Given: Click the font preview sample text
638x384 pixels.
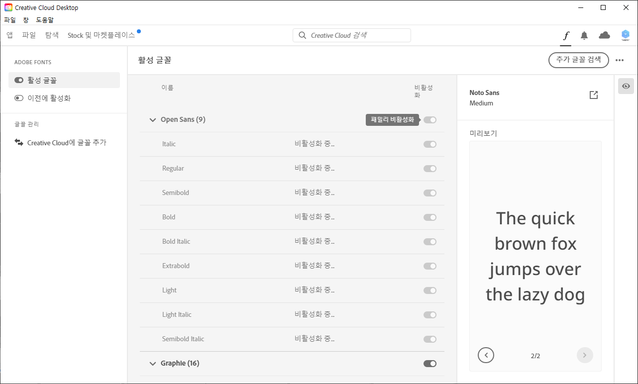Looking at the screenshot, I should (x=535, y=256).
